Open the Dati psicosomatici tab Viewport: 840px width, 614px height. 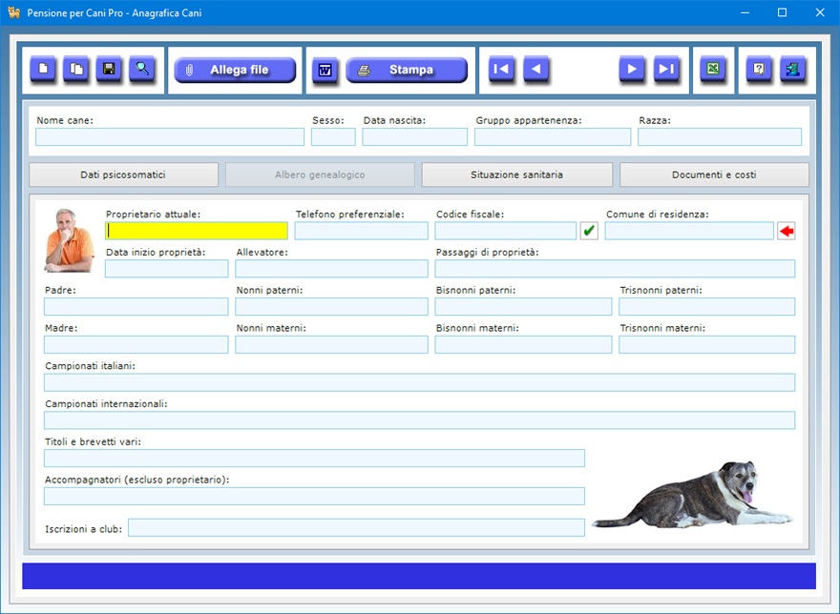(x=123, y=174)
